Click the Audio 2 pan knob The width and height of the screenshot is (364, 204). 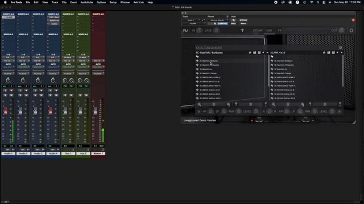pos(23,80)
